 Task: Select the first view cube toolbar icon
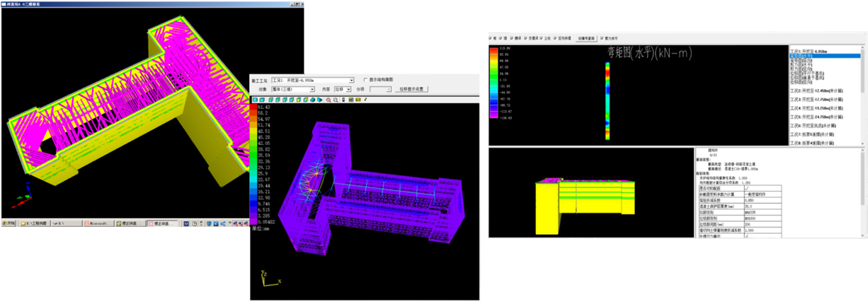pyautogui.click(x=255, y=100)
